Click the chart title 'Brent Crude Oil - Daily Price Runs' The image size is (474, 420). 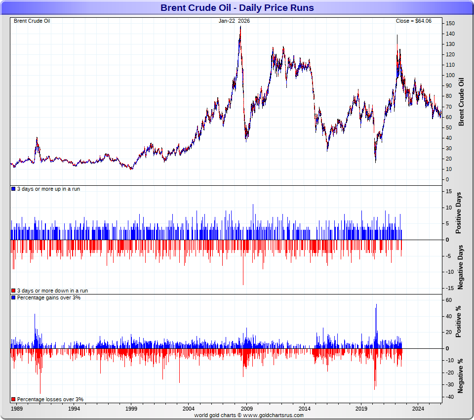(x=237, y=8)
